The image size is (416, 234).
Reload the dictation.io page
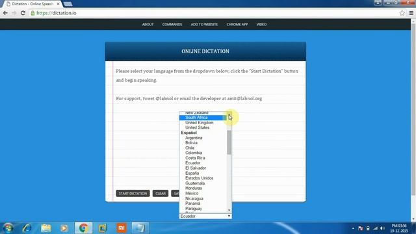[23, 13]
